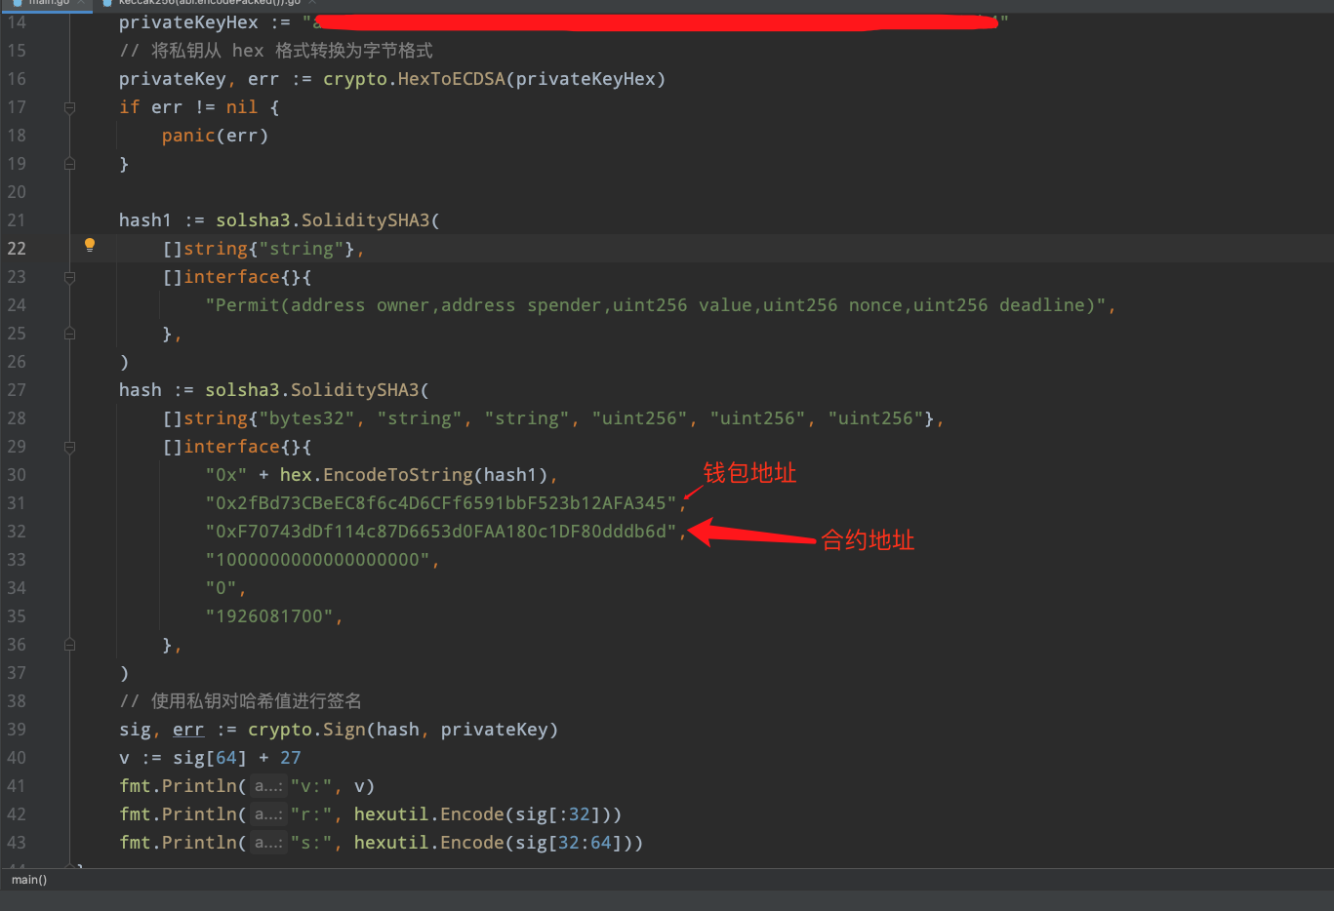Click the Chinese comment on line 15

pos(276,51)
